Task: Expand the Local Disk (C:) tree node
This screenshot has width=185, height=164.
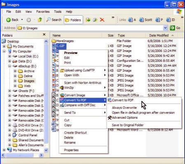Action: (x=9, y=56)
